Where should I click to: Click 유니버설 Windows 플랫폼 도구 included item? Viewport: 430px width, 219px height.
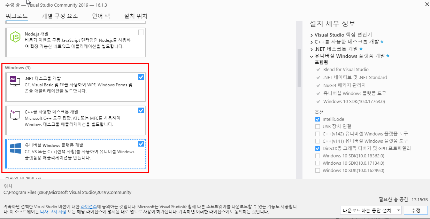[354, 93]
